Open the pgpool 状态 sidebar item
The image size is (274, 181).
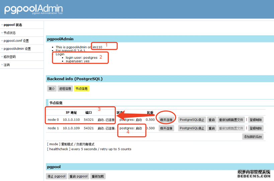point(13,25)
